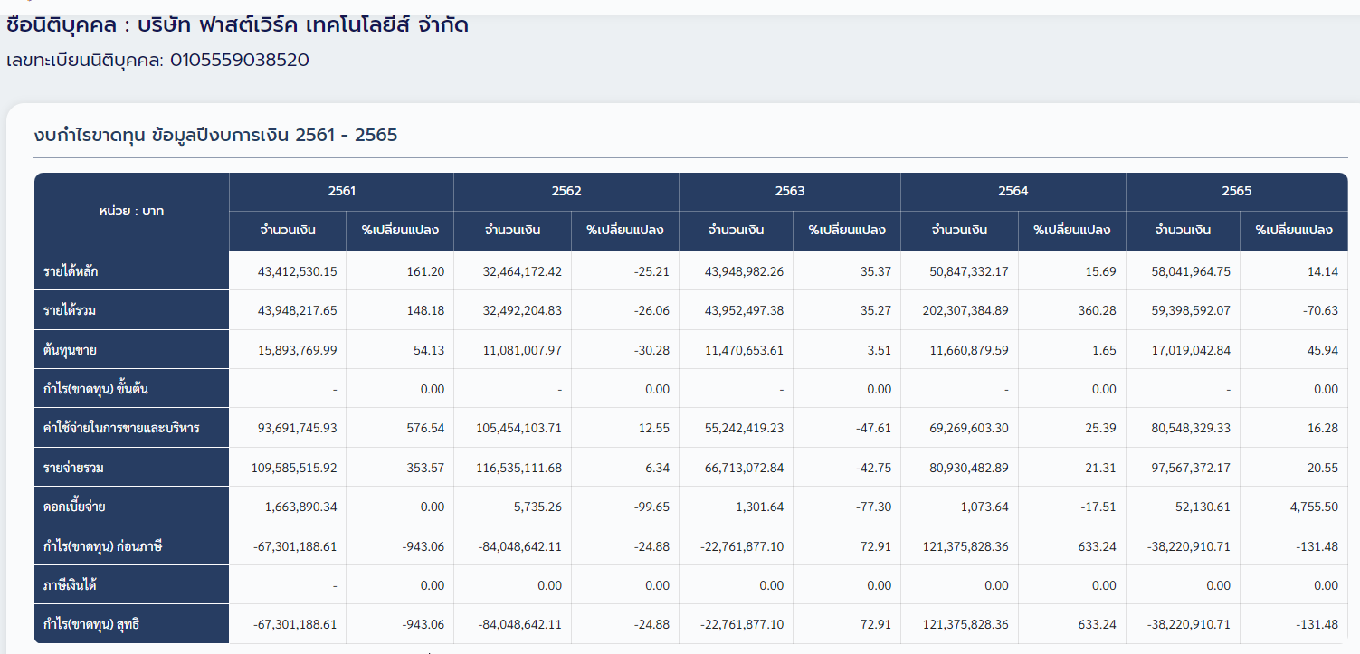Click the registration number 0105559038520
The width and height of the screenshot is (1360, 654).
click(x=240, y=61)
